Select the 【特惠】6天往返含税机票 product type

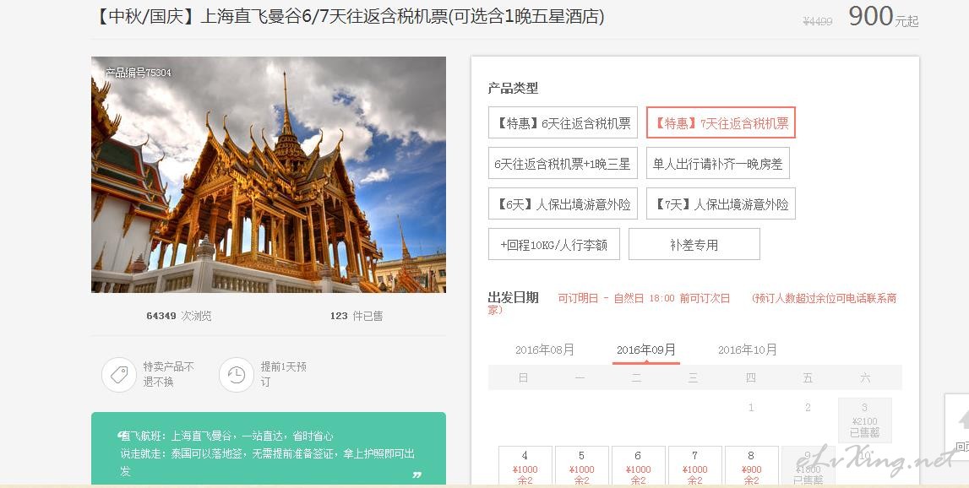pos(563,123)
